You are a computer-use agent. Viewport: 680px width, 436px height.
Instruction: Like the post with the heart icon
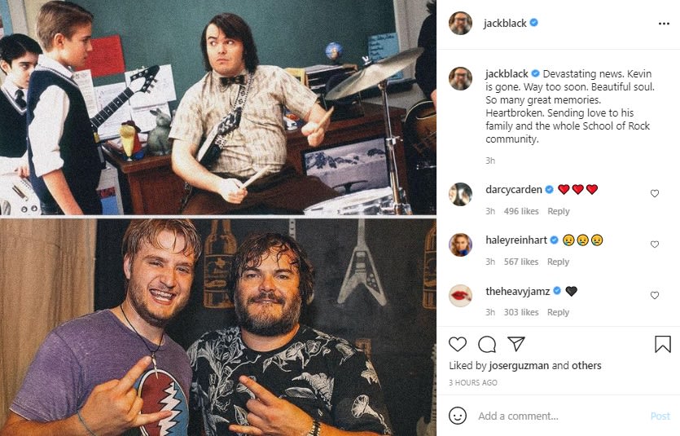(458, 344)
